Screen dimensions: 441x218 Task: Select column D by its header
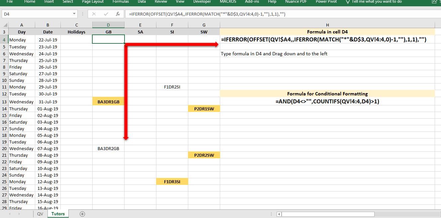[108, 25]
